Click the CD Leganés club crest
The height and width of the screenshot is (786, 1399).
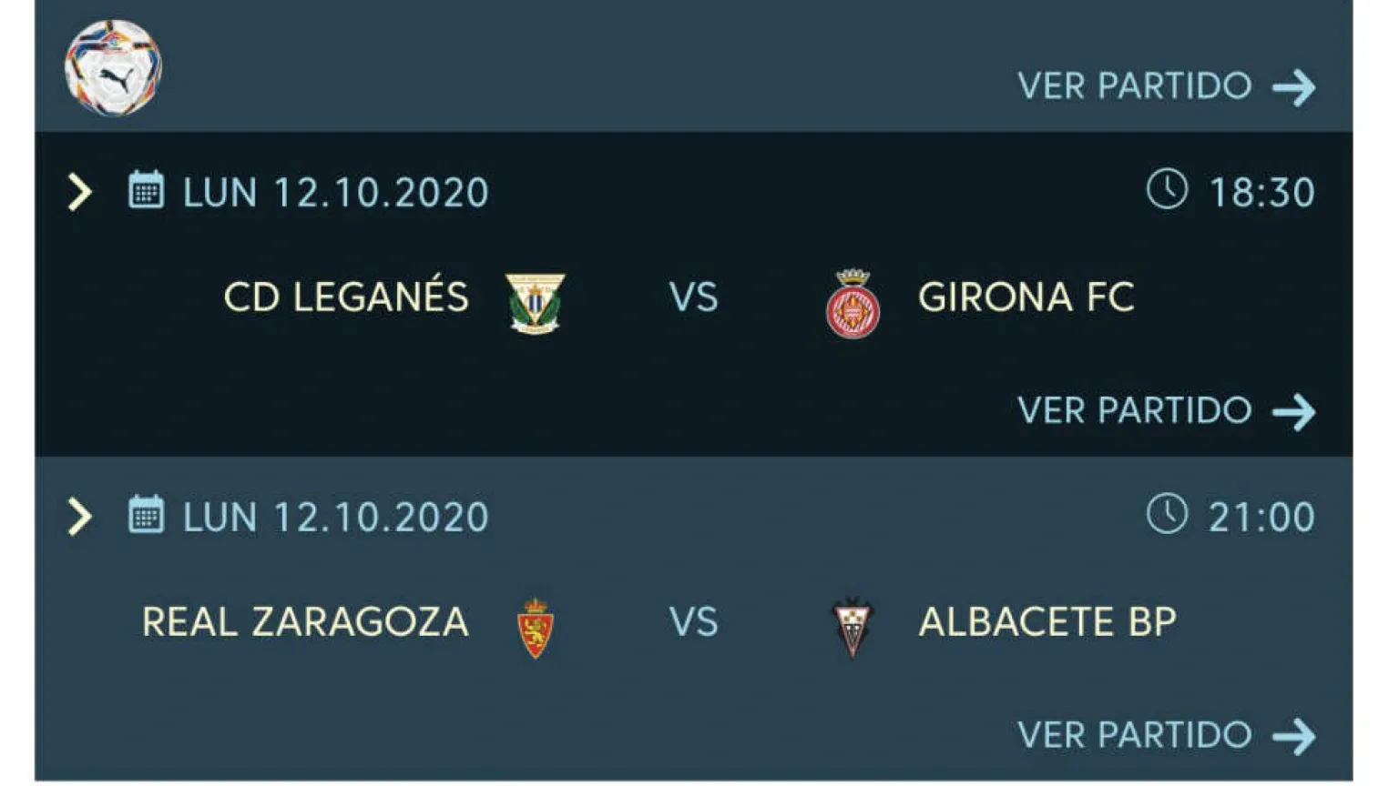coord(535,302)
